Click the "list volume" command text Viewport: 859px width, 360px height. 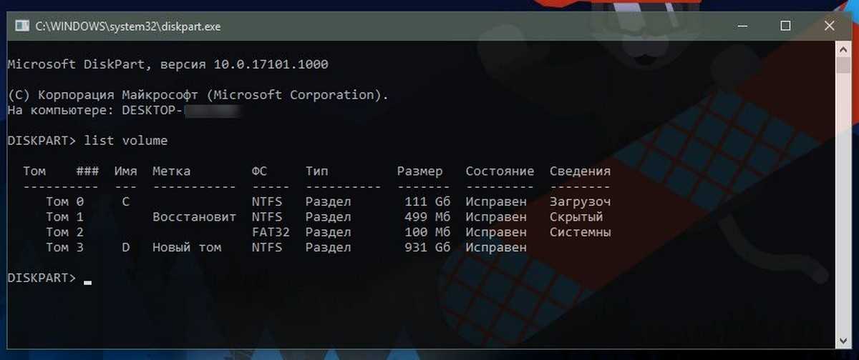tap(125, 141)
